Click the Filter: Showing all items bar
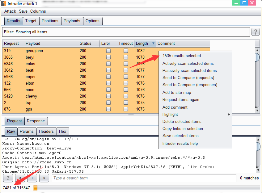Viewport: 262px width, 193px height. [x=126, y=32]
